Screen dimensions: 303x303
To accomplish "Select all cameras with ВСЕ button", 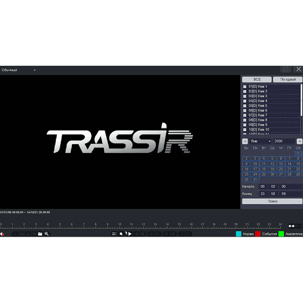I will [257, 79].
